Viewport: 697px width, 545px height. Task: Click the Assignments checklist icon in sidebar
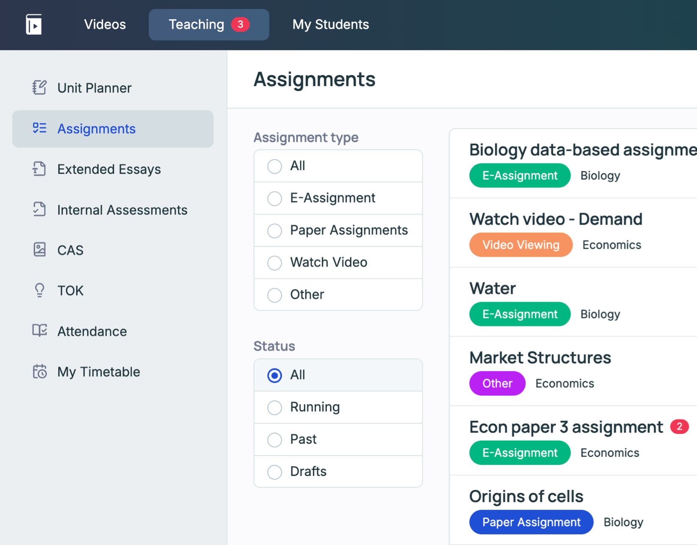tap(39, 128)
